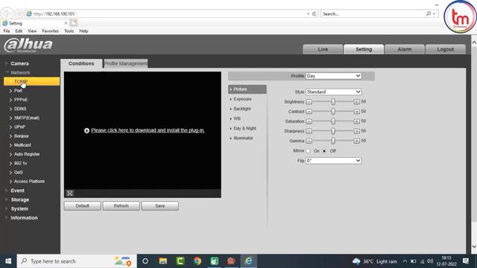This screenshot has height=268, width=477.
Task: Expand the Event menu section
Action: [x=17, y=191]
